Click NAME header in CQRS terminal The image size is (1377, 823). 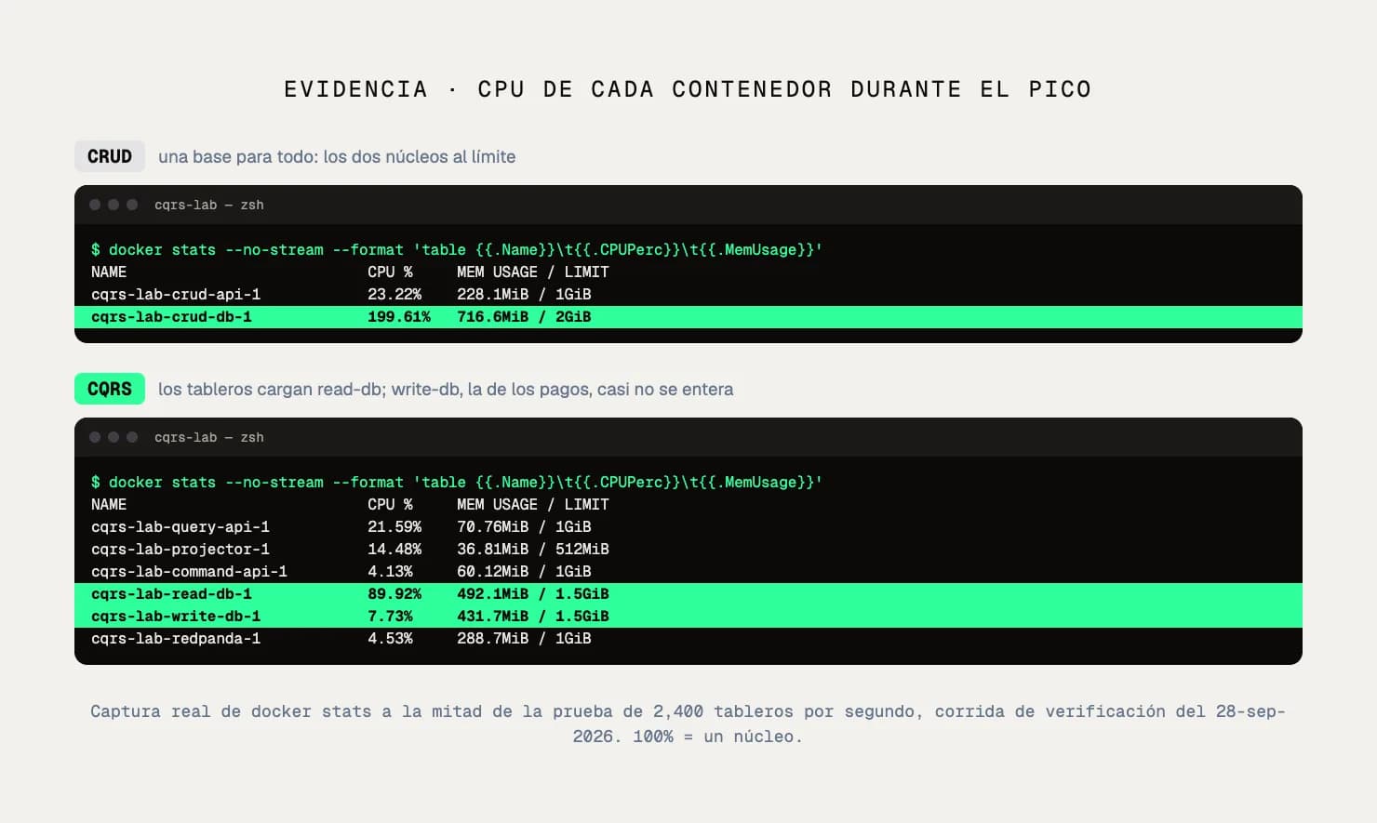pos(109,504)
